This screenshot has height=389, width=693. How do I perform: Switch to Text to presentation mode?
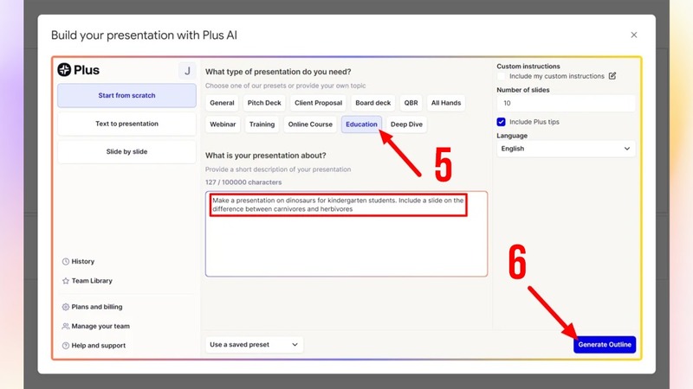[126, 124]
